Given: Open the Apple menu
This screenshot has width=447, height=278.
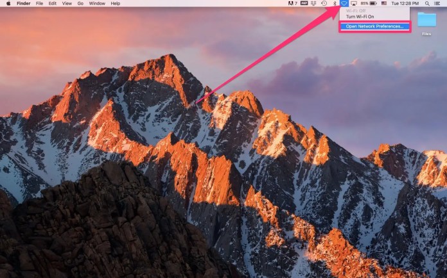Looking at the screenshot, I should point(8,3).
